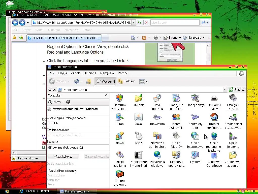Open the Mysz mouse icon
This screenshot has height=194, width=258.
(138, 138)
